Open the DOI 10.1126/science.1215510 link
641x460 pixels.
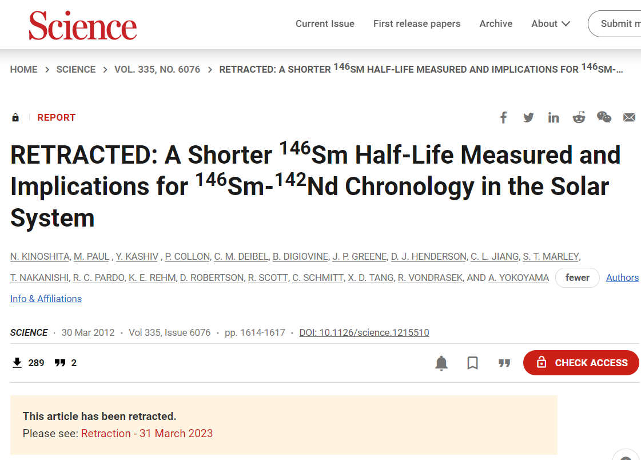[x=364, y=333]
